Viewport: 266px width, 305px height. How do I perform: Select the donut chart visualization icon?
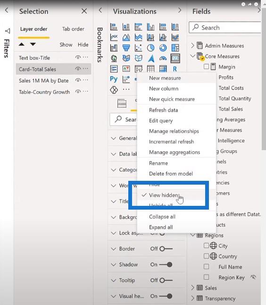pos(163,48)
